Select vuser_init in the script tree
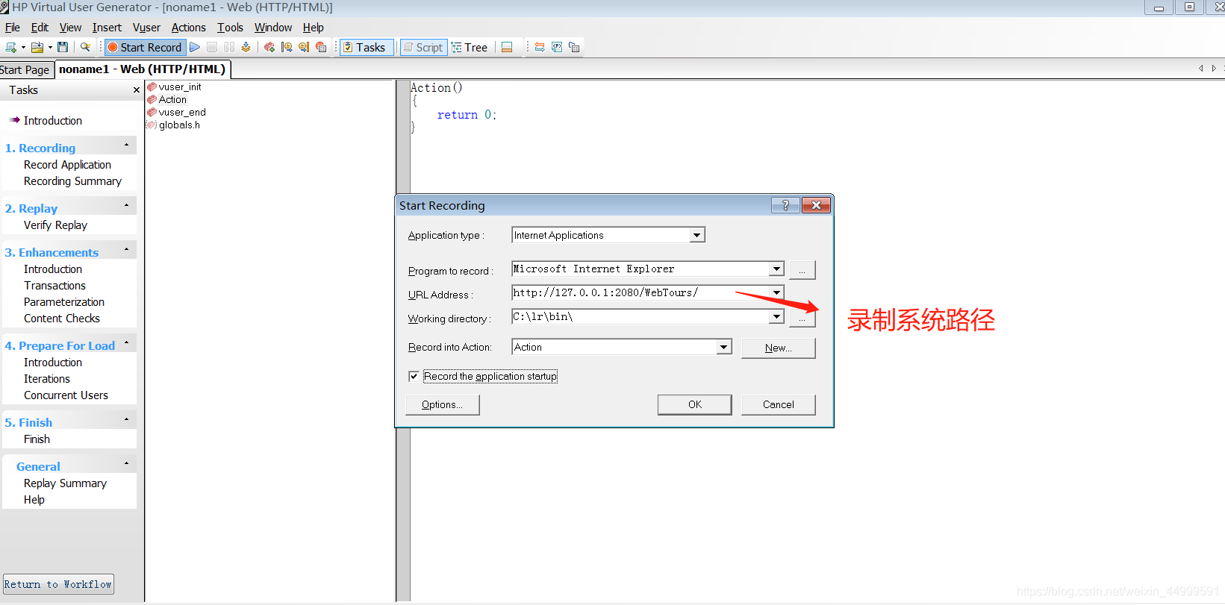The image size is (1225, 605). point(179,87)
